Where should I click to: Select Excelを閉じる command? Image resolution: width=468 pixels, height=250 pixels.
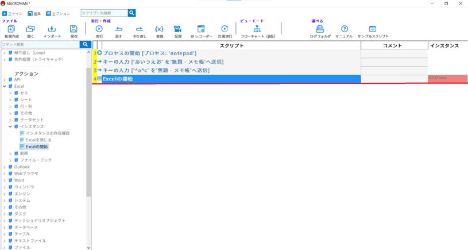tap(38, 140)
